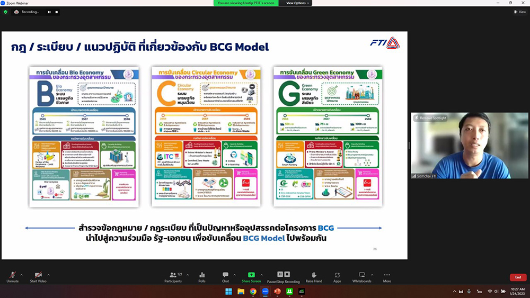The height and width of the screenshot is (298, 530).
Task: Open the Chat panel
Action: [225, 276]
